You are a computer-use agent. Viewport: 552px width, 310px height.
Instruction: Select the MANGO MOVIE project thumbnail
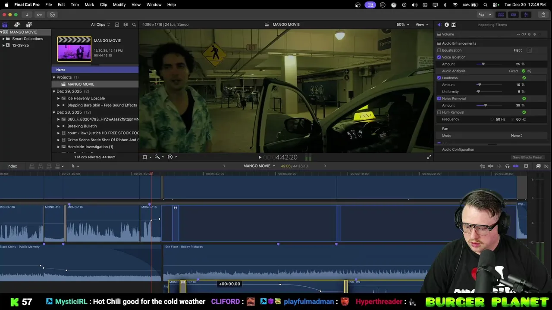74,49
